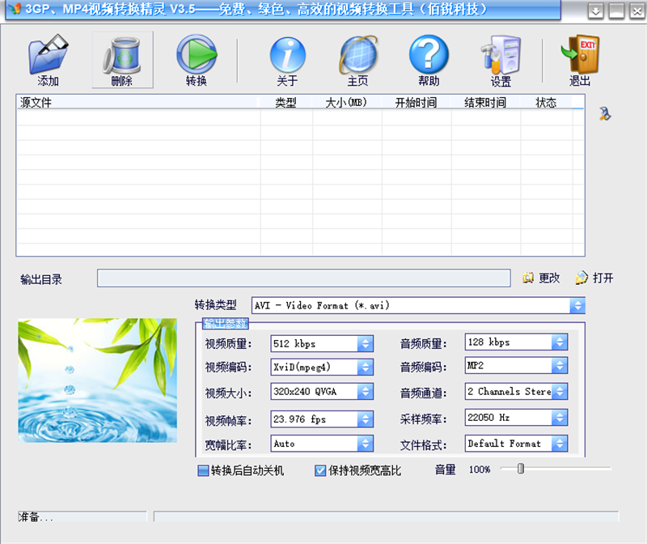647x544 pixels.
Task: Click the title bar down-arrow tray button
Action: (595, 11)
